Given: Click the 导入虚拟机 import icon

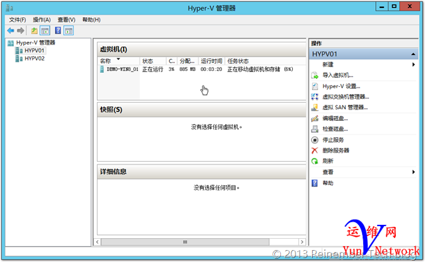Looking at the screenshot, I should tap(315, 75).
